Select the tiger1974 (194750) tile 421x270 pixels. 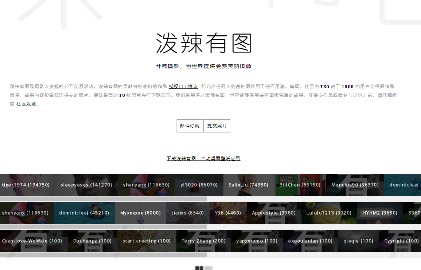(x=28, y=185)
